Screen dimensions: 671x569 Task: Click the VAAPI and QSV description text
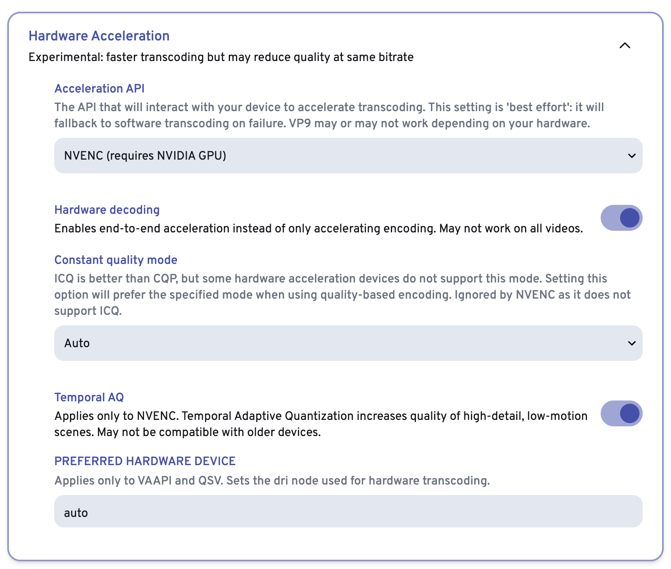[x=272, y=480]
